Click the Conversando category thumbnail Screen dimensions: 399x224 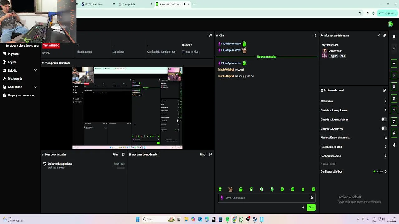[x=324, y=54]
